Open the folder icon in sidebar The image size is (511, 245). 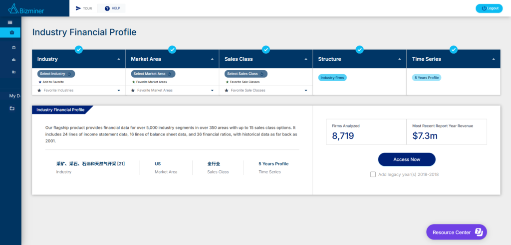pyautogui.click(x=12, y=108)
